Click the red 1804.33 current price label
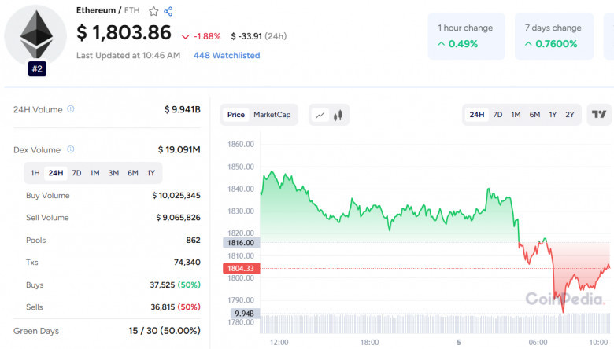This screenshot has height=349, width=614. coord(241,269)
